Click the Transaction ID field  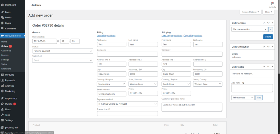point(127,114)
